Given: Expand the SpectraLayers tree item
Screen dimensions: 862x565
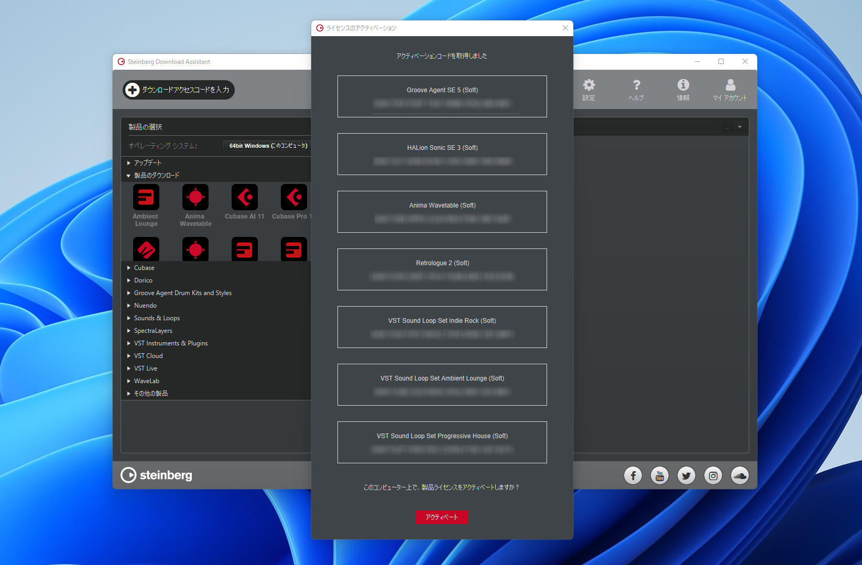Looking at the screenshot, I should coord(128,331).
